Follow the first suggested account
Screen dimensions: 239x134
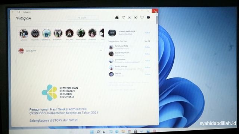tap(148, 47)
